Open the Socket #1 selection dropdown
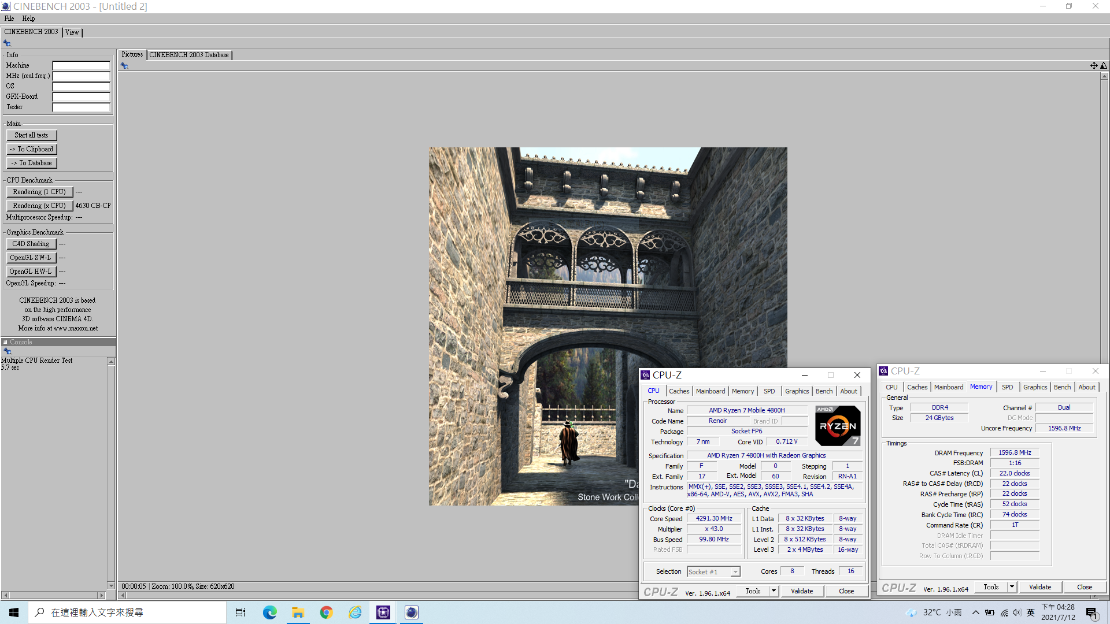The image size is (1110, 624). pos(713,572)
